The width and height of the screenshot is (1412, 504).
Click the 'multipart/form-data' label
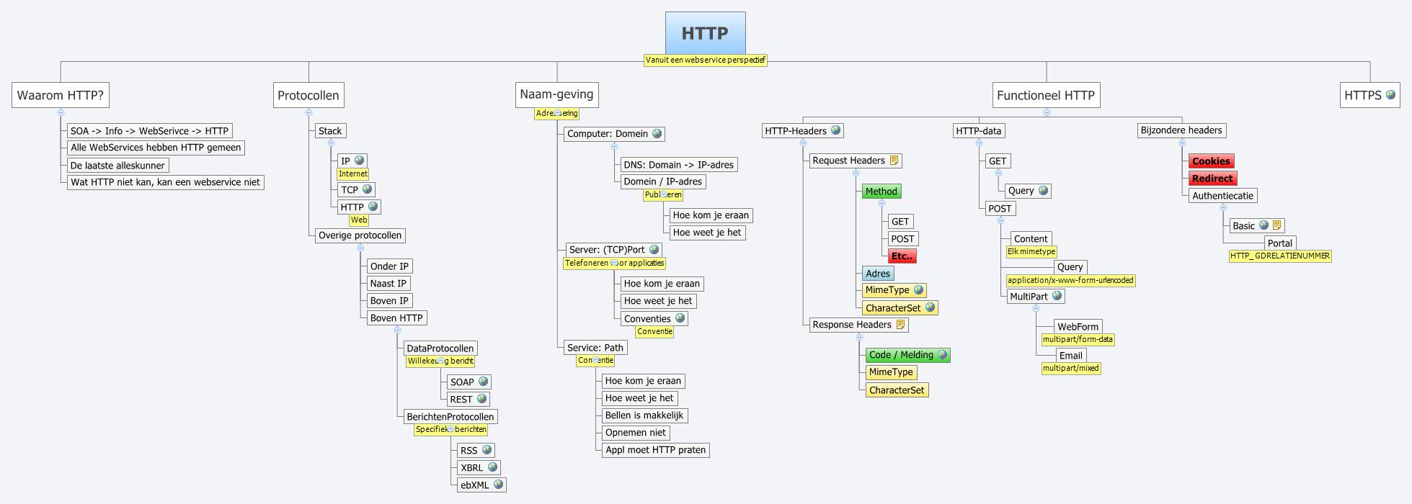[1078, 339]
